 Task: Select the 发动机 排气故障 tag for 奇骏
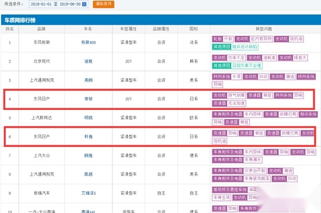pyautogui.click(x=229, y=96)
